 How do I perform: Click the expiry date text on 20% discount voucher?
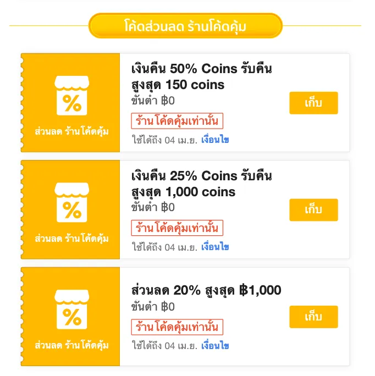[164, 346]
